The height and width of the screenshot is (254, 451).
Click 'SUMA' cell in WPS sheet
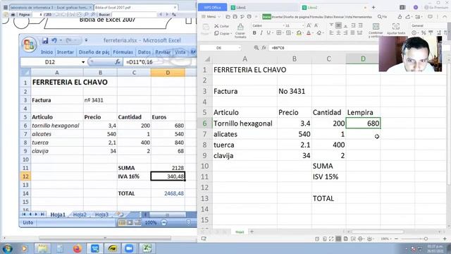(328, 167)
